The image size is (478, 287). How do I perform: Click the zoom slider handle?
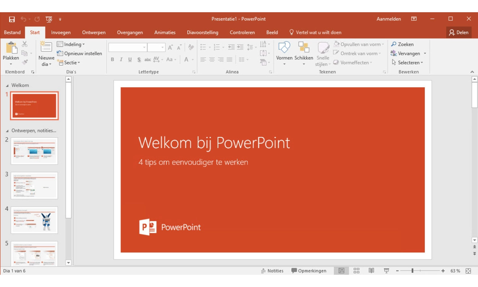pos(412,271)
